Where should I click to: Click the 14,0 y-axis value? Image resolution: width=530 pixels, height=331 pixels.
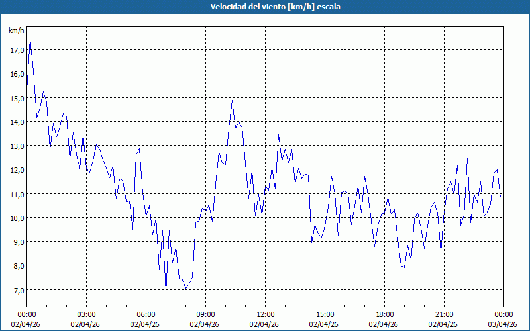[x=17, y=122]
